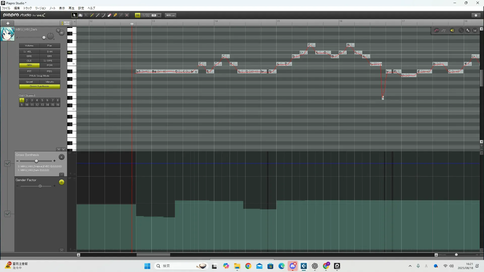Image resolution: width=484 pixels, height=272 pixels.
Task: Collapse the Gender Factor lane checkmark
Action: click(7, 214)
